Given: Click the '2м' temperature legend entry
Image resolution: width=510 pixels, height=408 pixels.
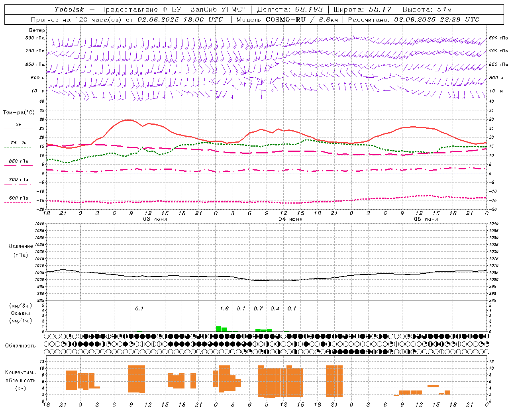Looking at the screenshot, I should (x=19, y=125).
